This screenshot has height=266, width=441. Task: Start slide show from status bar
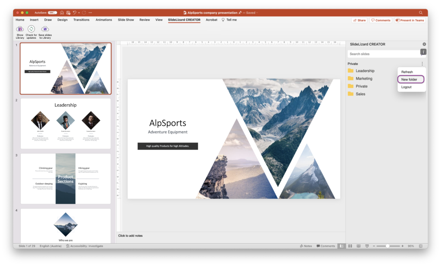pyautogui.click(x=367, y=246)
